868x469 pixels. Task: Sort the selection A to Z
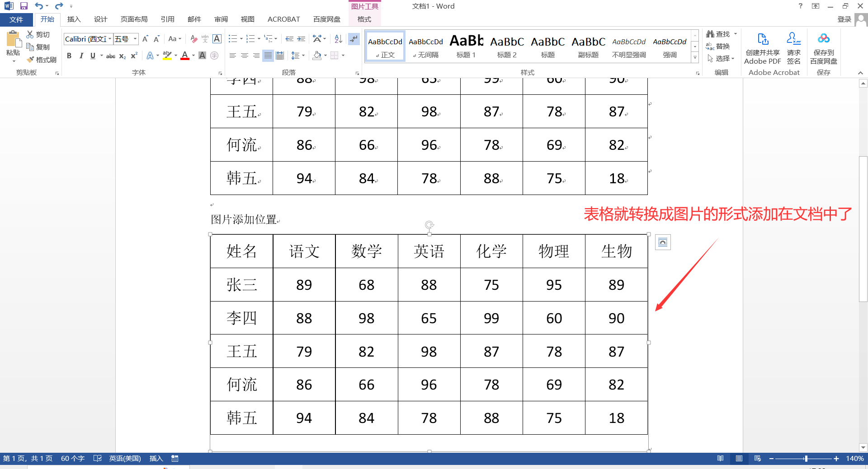tap(338, 39)
